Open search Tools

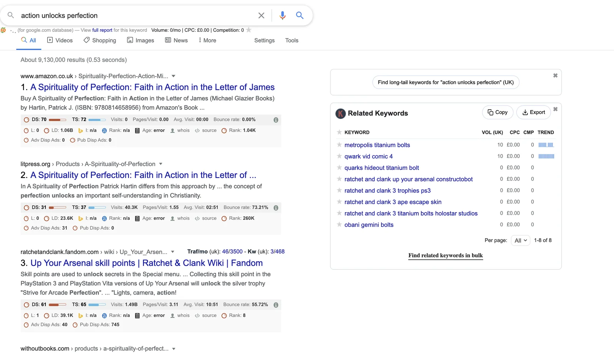[292, 40]
